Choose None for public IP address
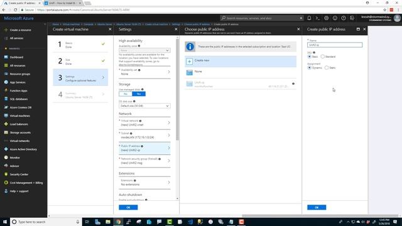402x226 pixels. point(241,73)
